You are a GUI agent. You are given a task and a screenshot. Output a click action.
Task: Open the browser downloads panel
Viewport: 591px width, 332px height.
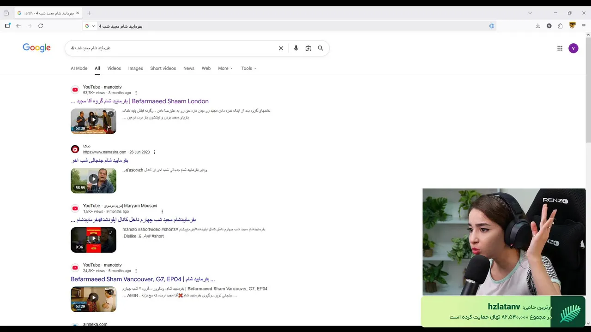coord(538,26)
